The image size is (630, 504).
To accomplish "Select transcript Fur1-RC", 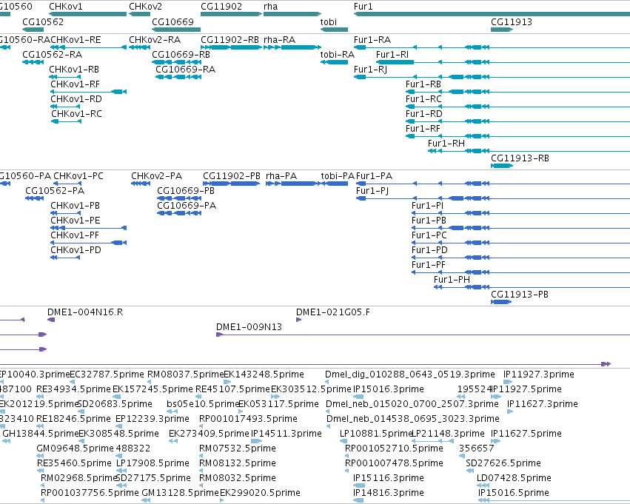I will (423, 99).
